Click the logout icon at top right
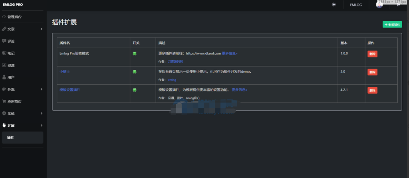Image resolution: width=409 pixels, height=178 pixels. coord(398,5)
